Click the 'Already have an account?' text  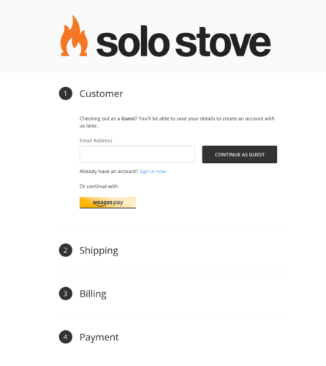[109, 172]
